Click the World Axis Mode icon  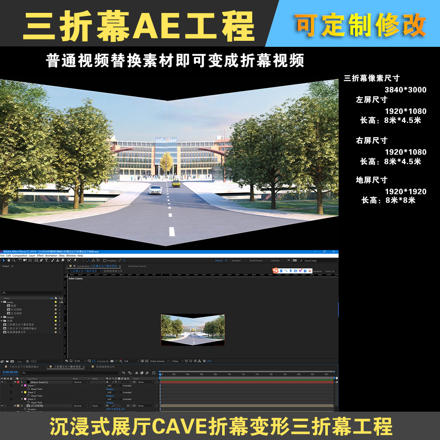click(93, 260)
